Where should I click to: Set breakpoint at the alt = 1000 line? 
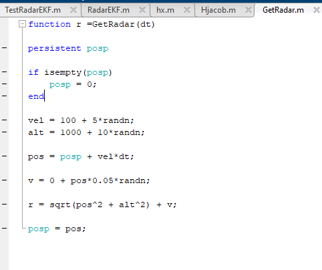pyautogui.click(x=4, y=132)
